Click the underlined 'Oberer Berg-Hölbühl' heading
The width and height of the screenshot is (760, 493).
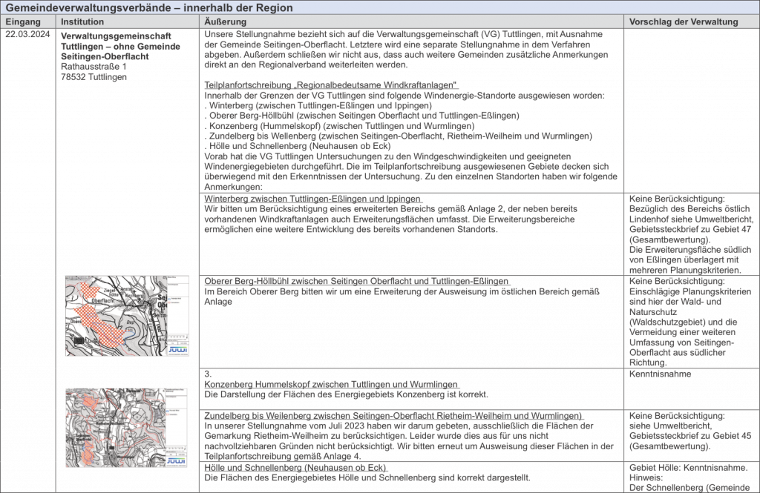click(x=356, y=282)
